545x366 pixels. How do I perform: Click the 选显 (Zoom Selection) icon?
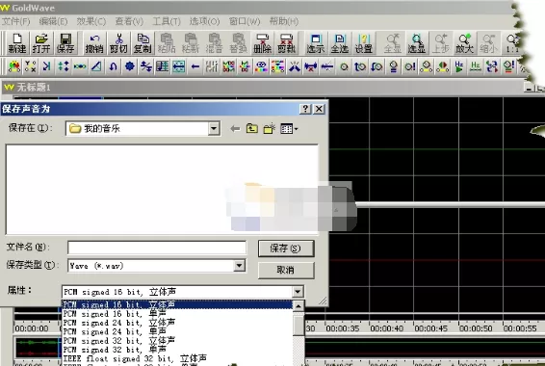tap(416, 43)
